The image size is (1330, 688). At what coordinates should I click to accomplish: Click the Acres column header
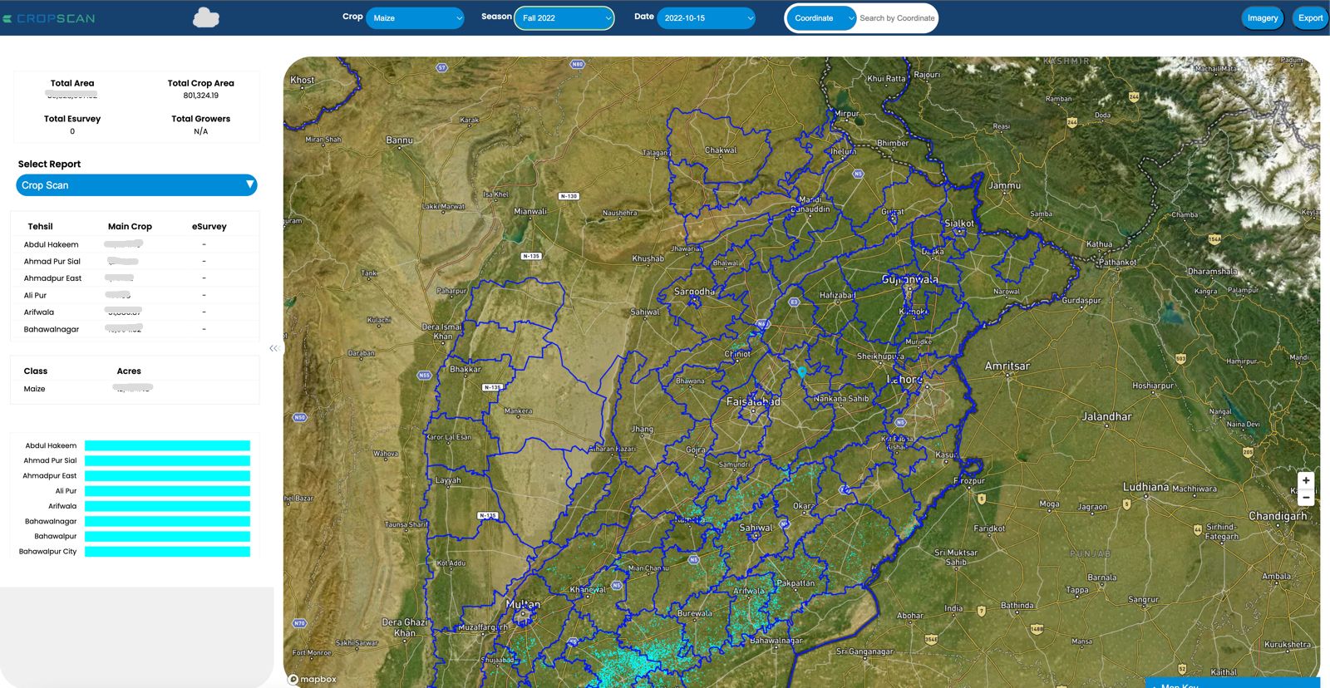click(129, 371)
